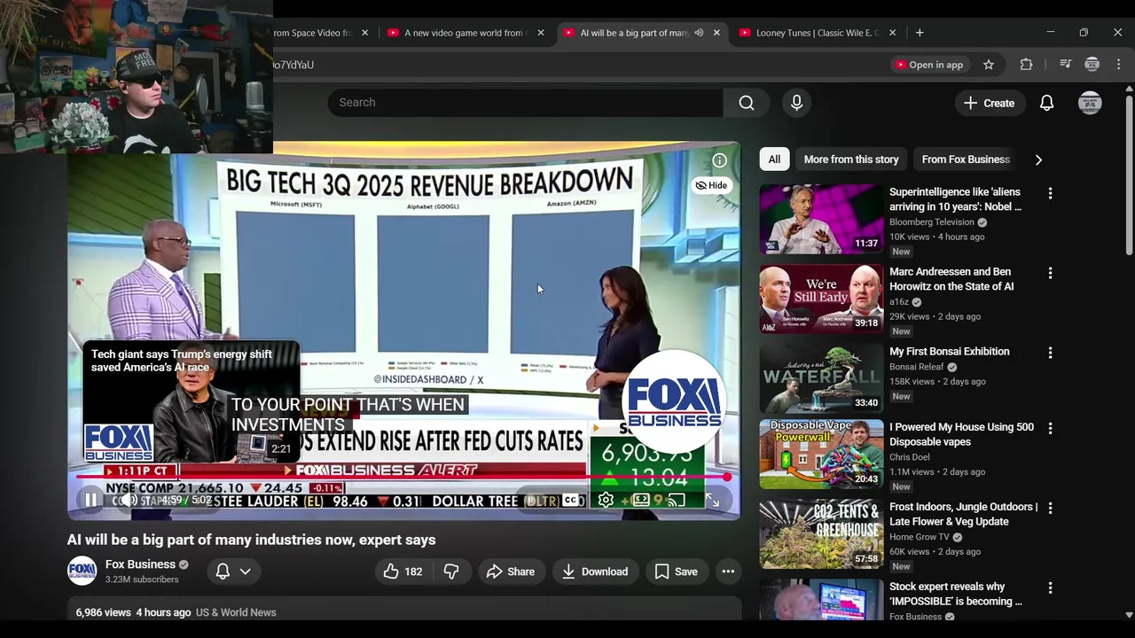Open the 'Superintelligence like aliens' video thumbnail
The height and width of the screenshot is (638, 1135).
point(821,220)
